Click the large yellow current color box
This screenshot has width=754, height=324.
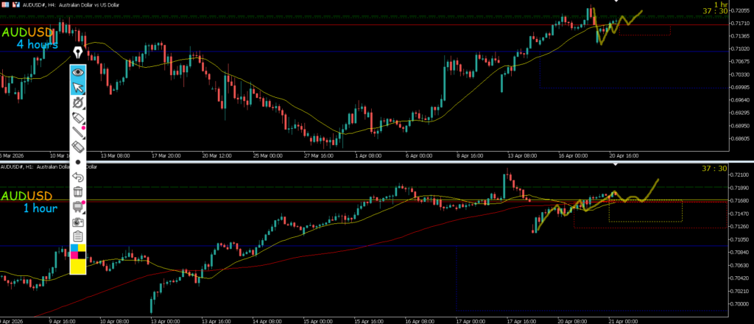click(78, 267)
